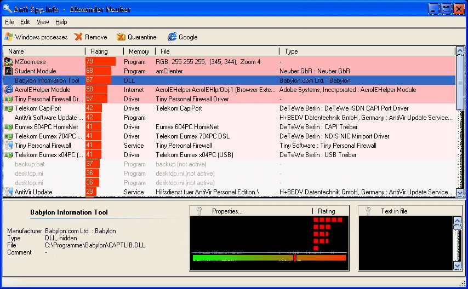Click the Tiny Personal Firewall Dr... driver icon
The width and height of the screenshot is (468, 289).
pyautogui.click(x=9, y=99)
